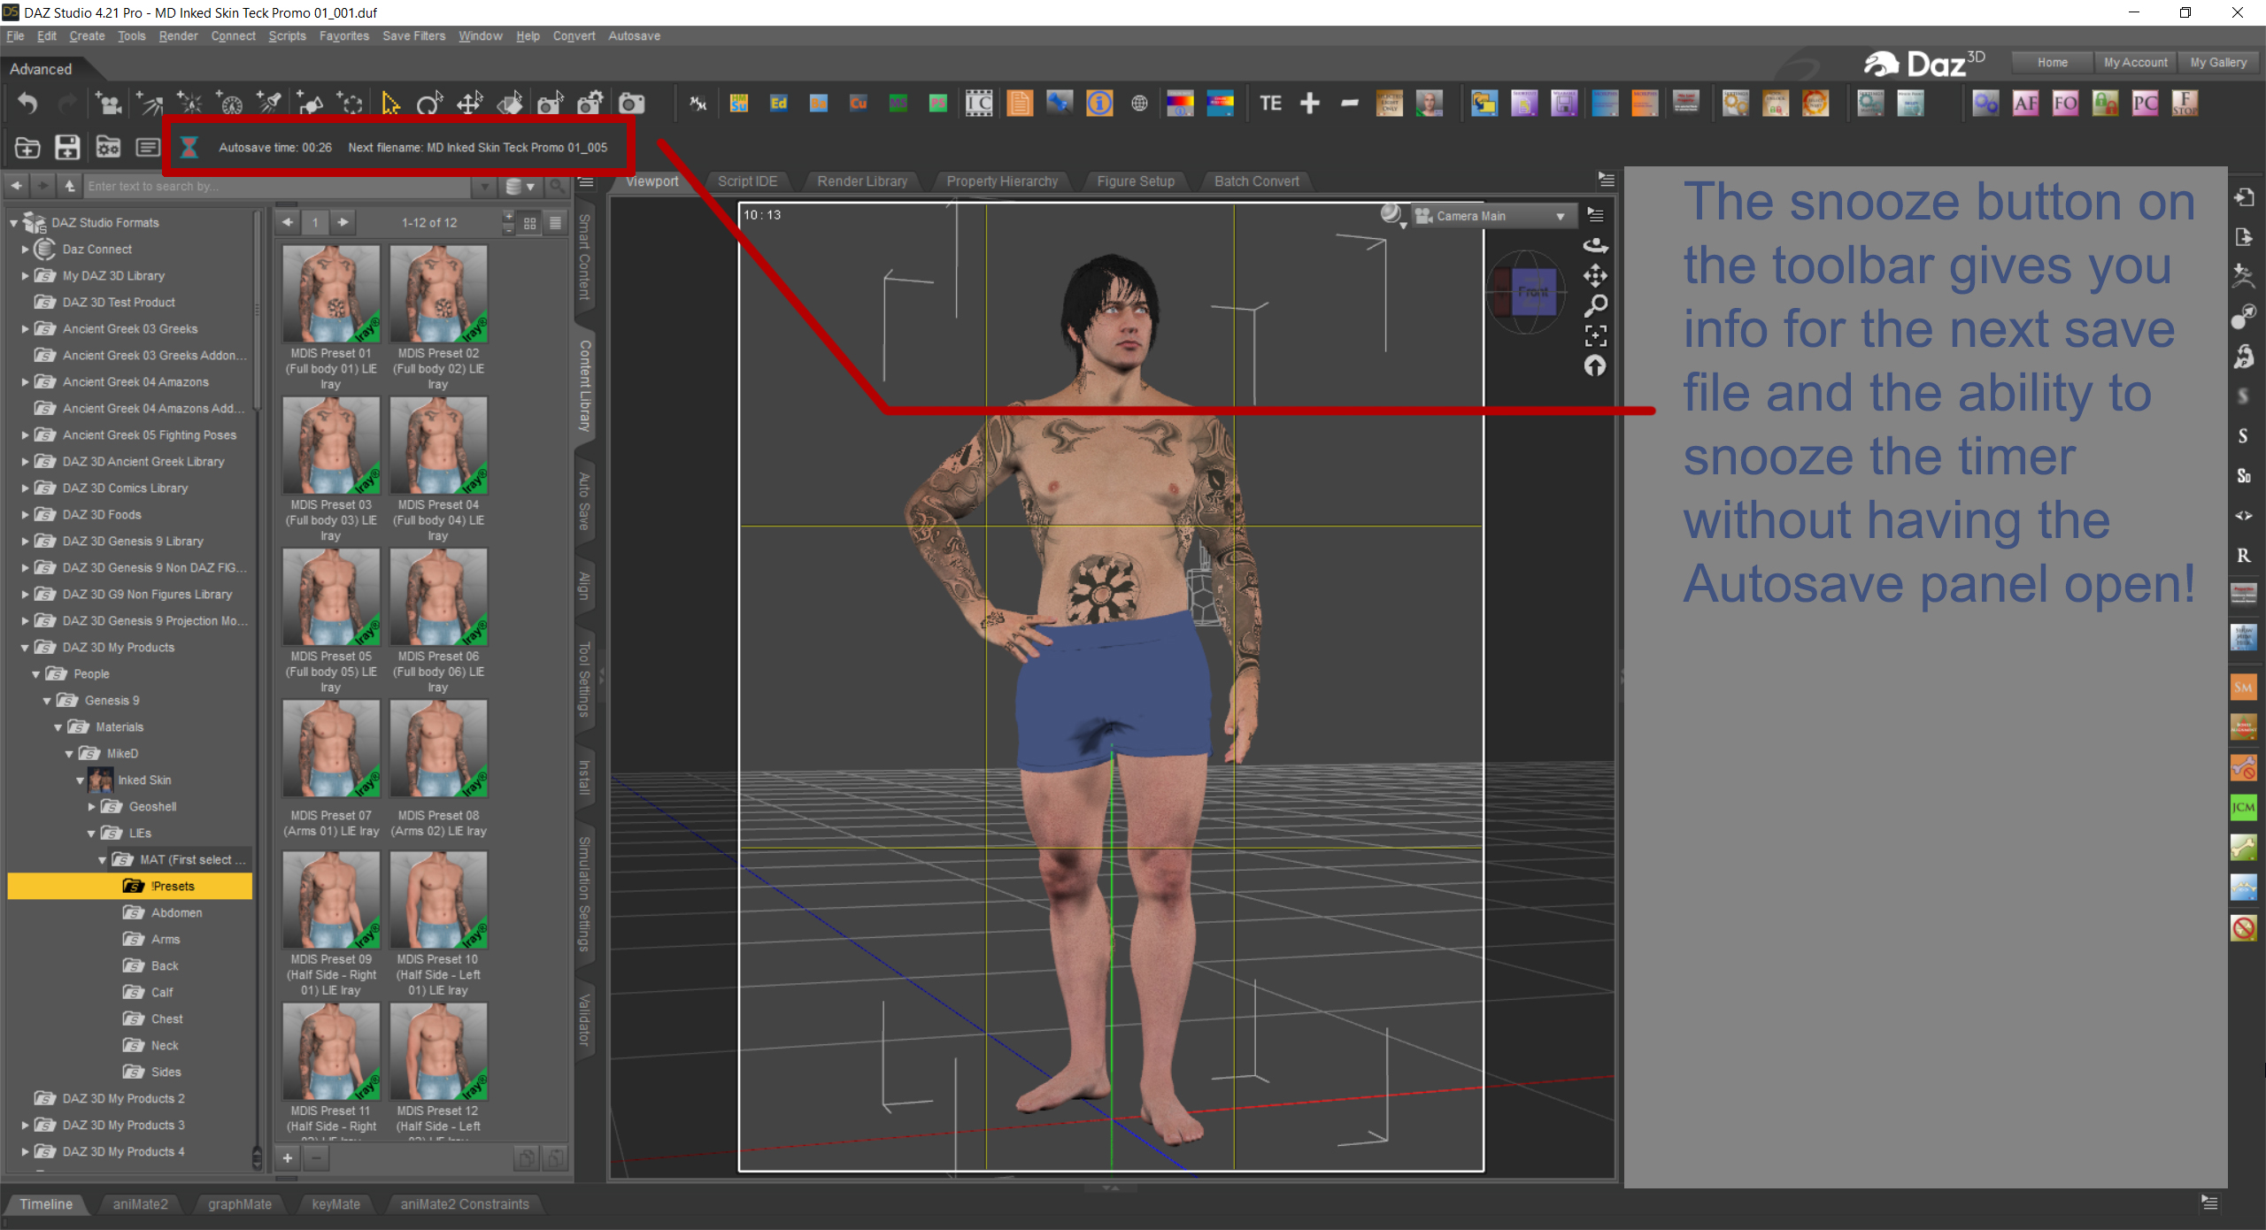
Task: Click the Content Library search field
Action: click(278, 187)
